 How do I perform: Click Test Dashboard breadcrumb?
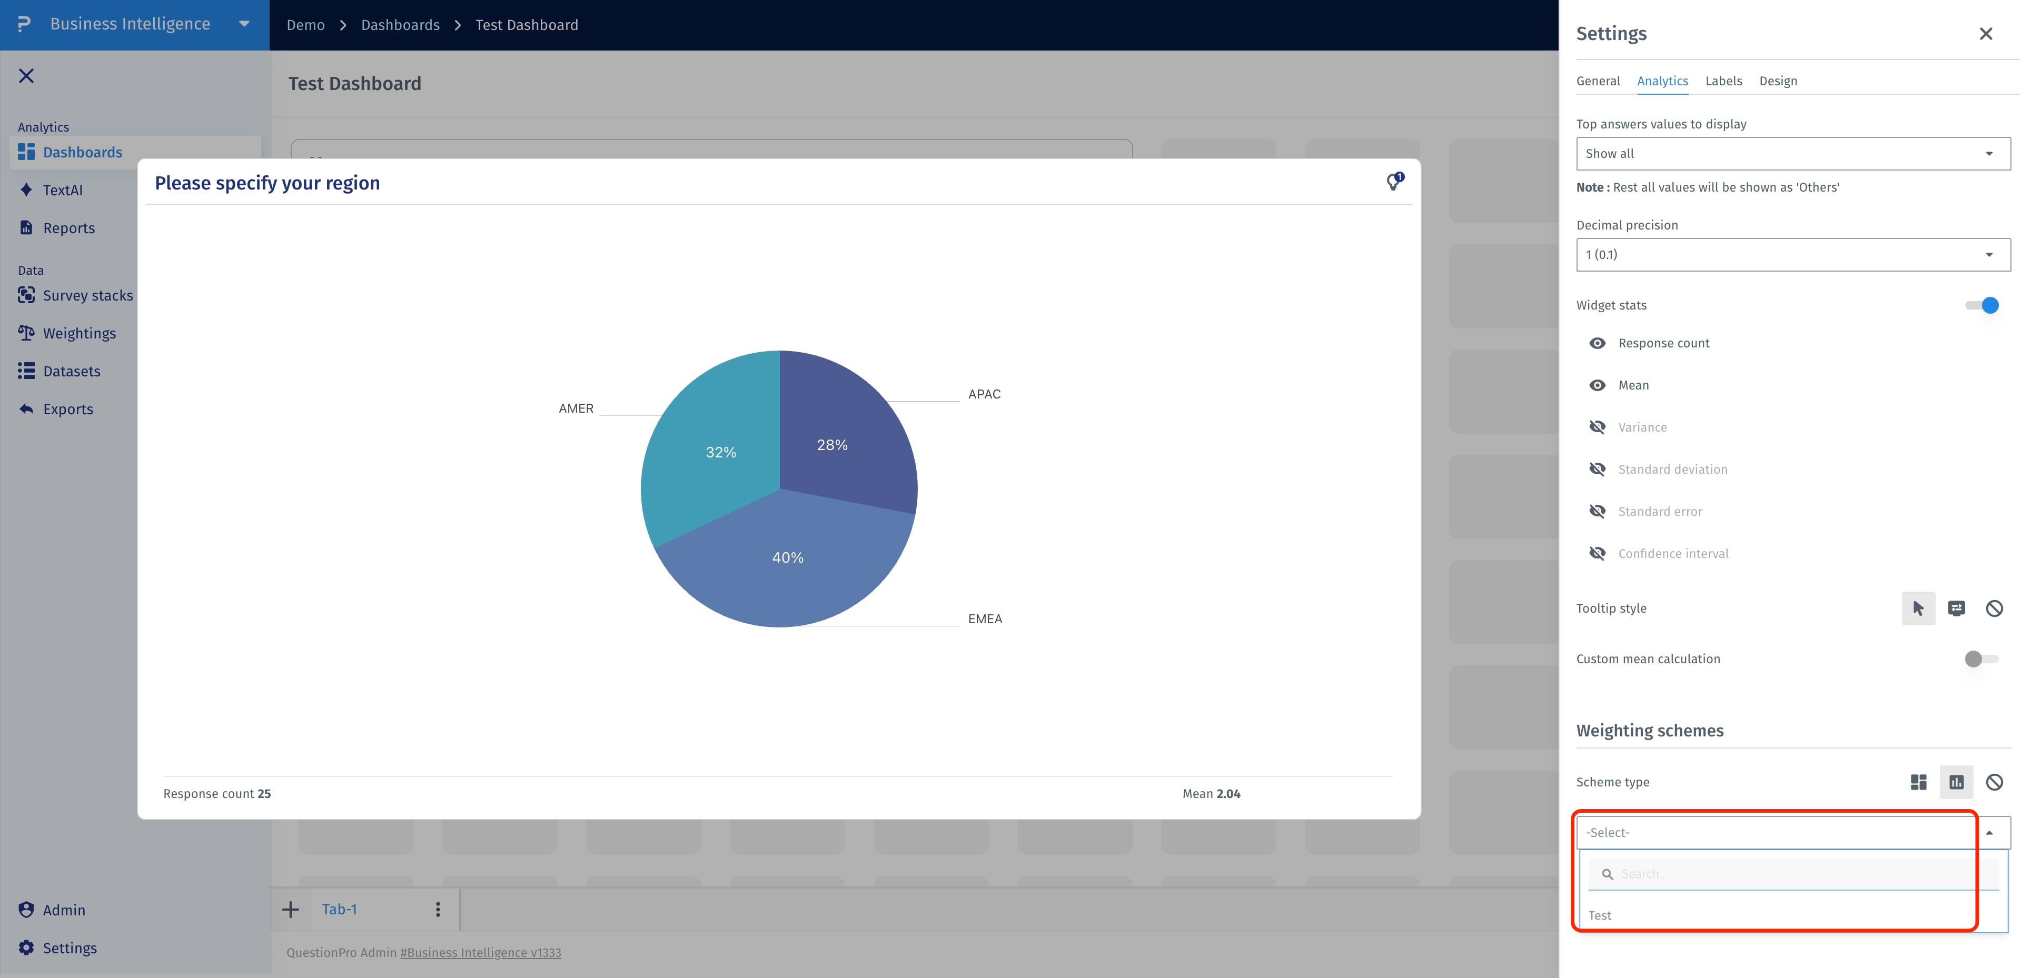[526, 24]
